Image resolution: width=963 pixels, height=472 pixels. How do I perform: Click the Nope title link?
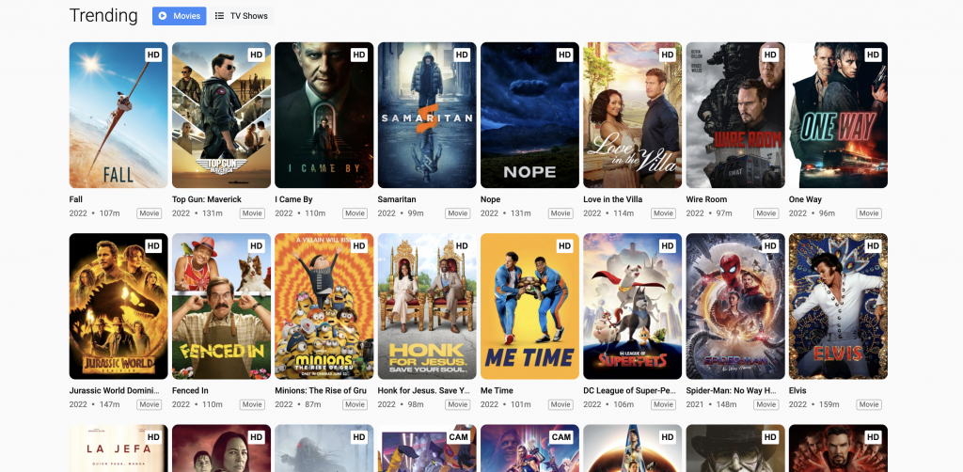(x=490, y=199)
